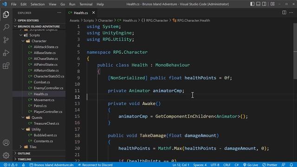Change indentation via Spaces: 4
The width and height of the screenshot is (297, 167).
point(200,165)
